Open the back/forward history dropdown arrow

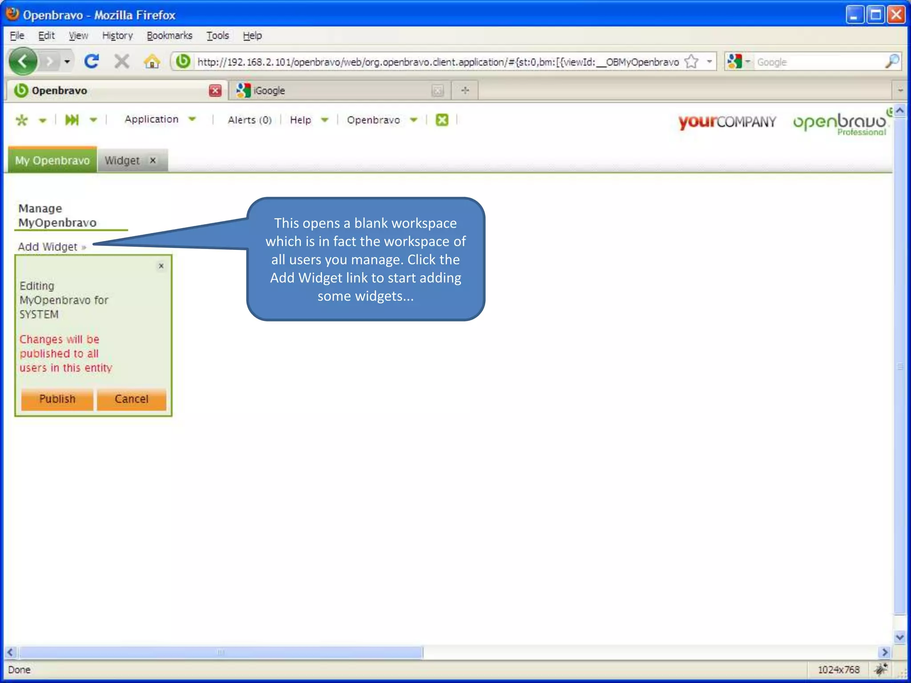tap(67, 61)
